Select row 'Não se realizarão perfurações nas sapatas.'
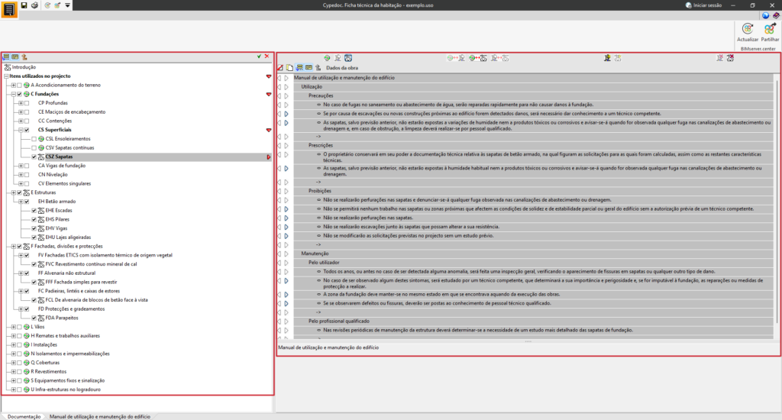 pos(533,218)
